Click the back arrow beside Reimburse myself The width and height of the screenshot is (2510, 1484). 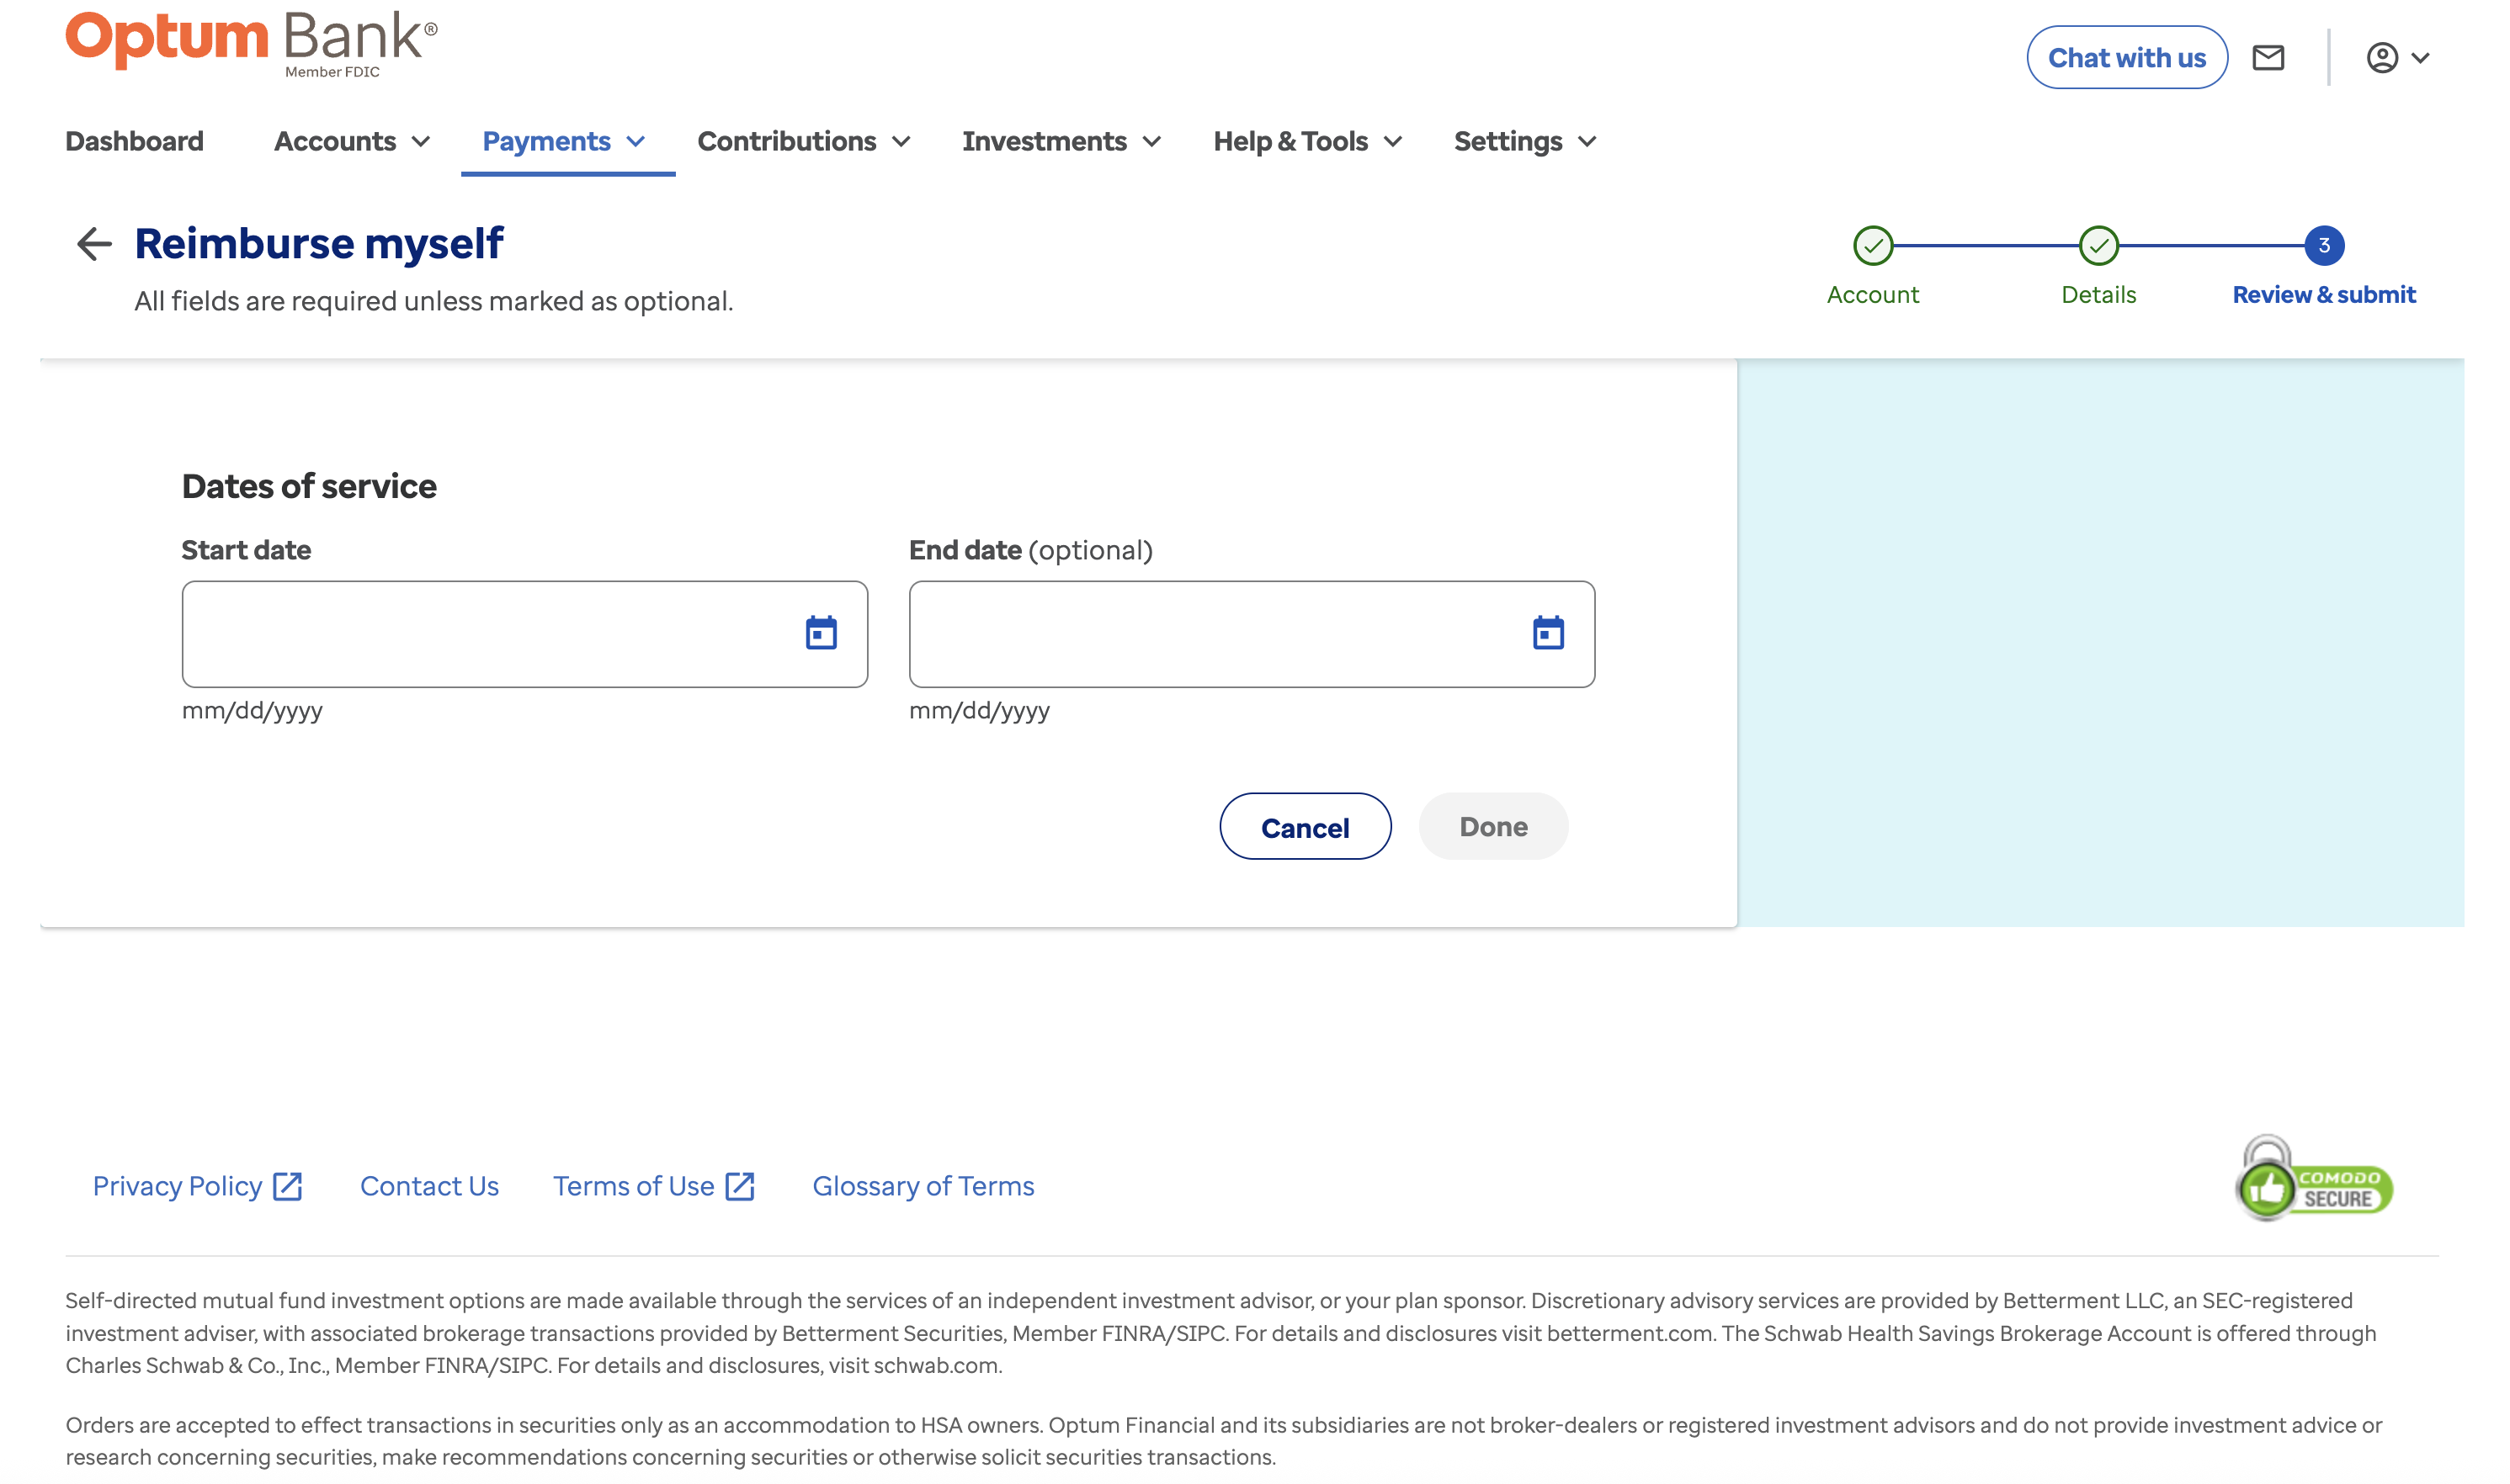(x=94, y=243)
